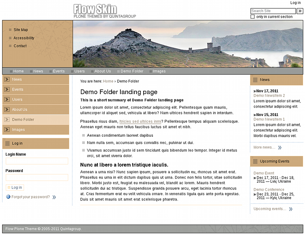Select News in the left sidebar menu
This screenshot has width=305, height=235.
point(35,79)
